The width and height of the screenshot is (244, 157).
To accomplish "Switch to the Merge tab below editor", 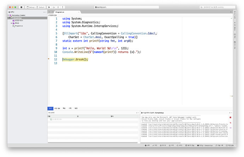I will pyautogui.click(x=76, y=108).
